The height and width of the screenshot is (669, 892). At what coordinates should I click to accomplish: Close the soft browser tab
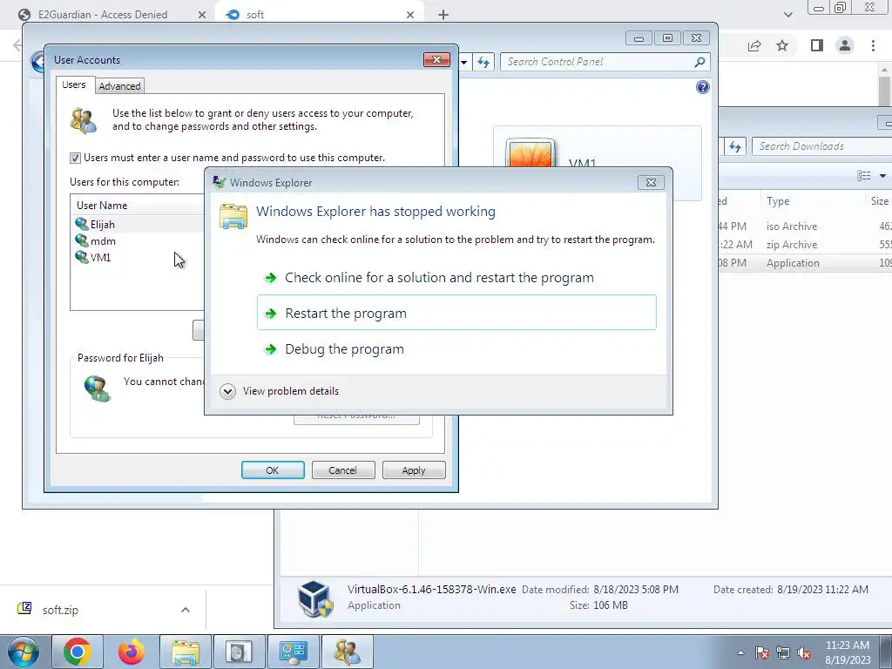point(410,15)
